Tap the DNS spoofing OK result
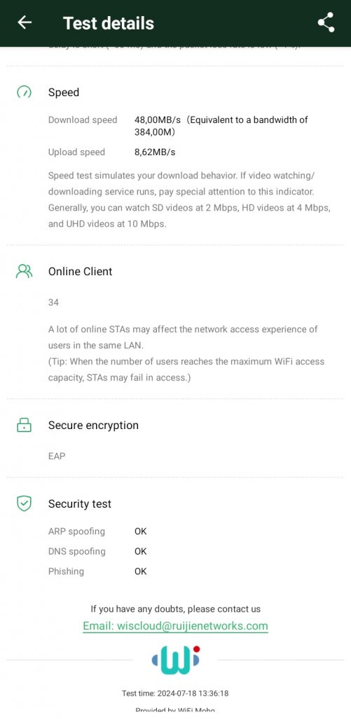The height and width of the screenshot is (719, 351). point(141,551)
